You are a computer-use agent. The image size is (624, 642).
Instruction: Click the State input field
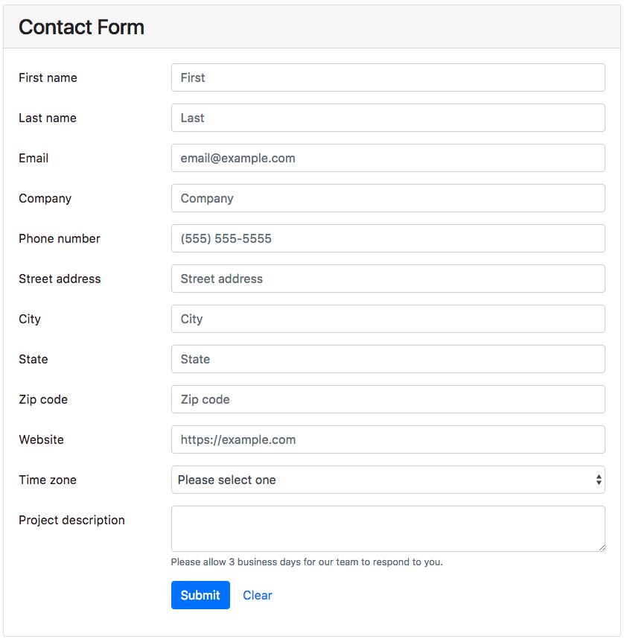(388, 359)
